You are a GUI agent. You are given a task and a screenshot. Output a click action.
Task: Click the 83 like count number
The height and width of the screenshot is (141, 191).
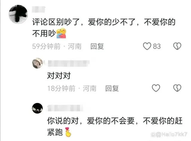pos(157,46)
